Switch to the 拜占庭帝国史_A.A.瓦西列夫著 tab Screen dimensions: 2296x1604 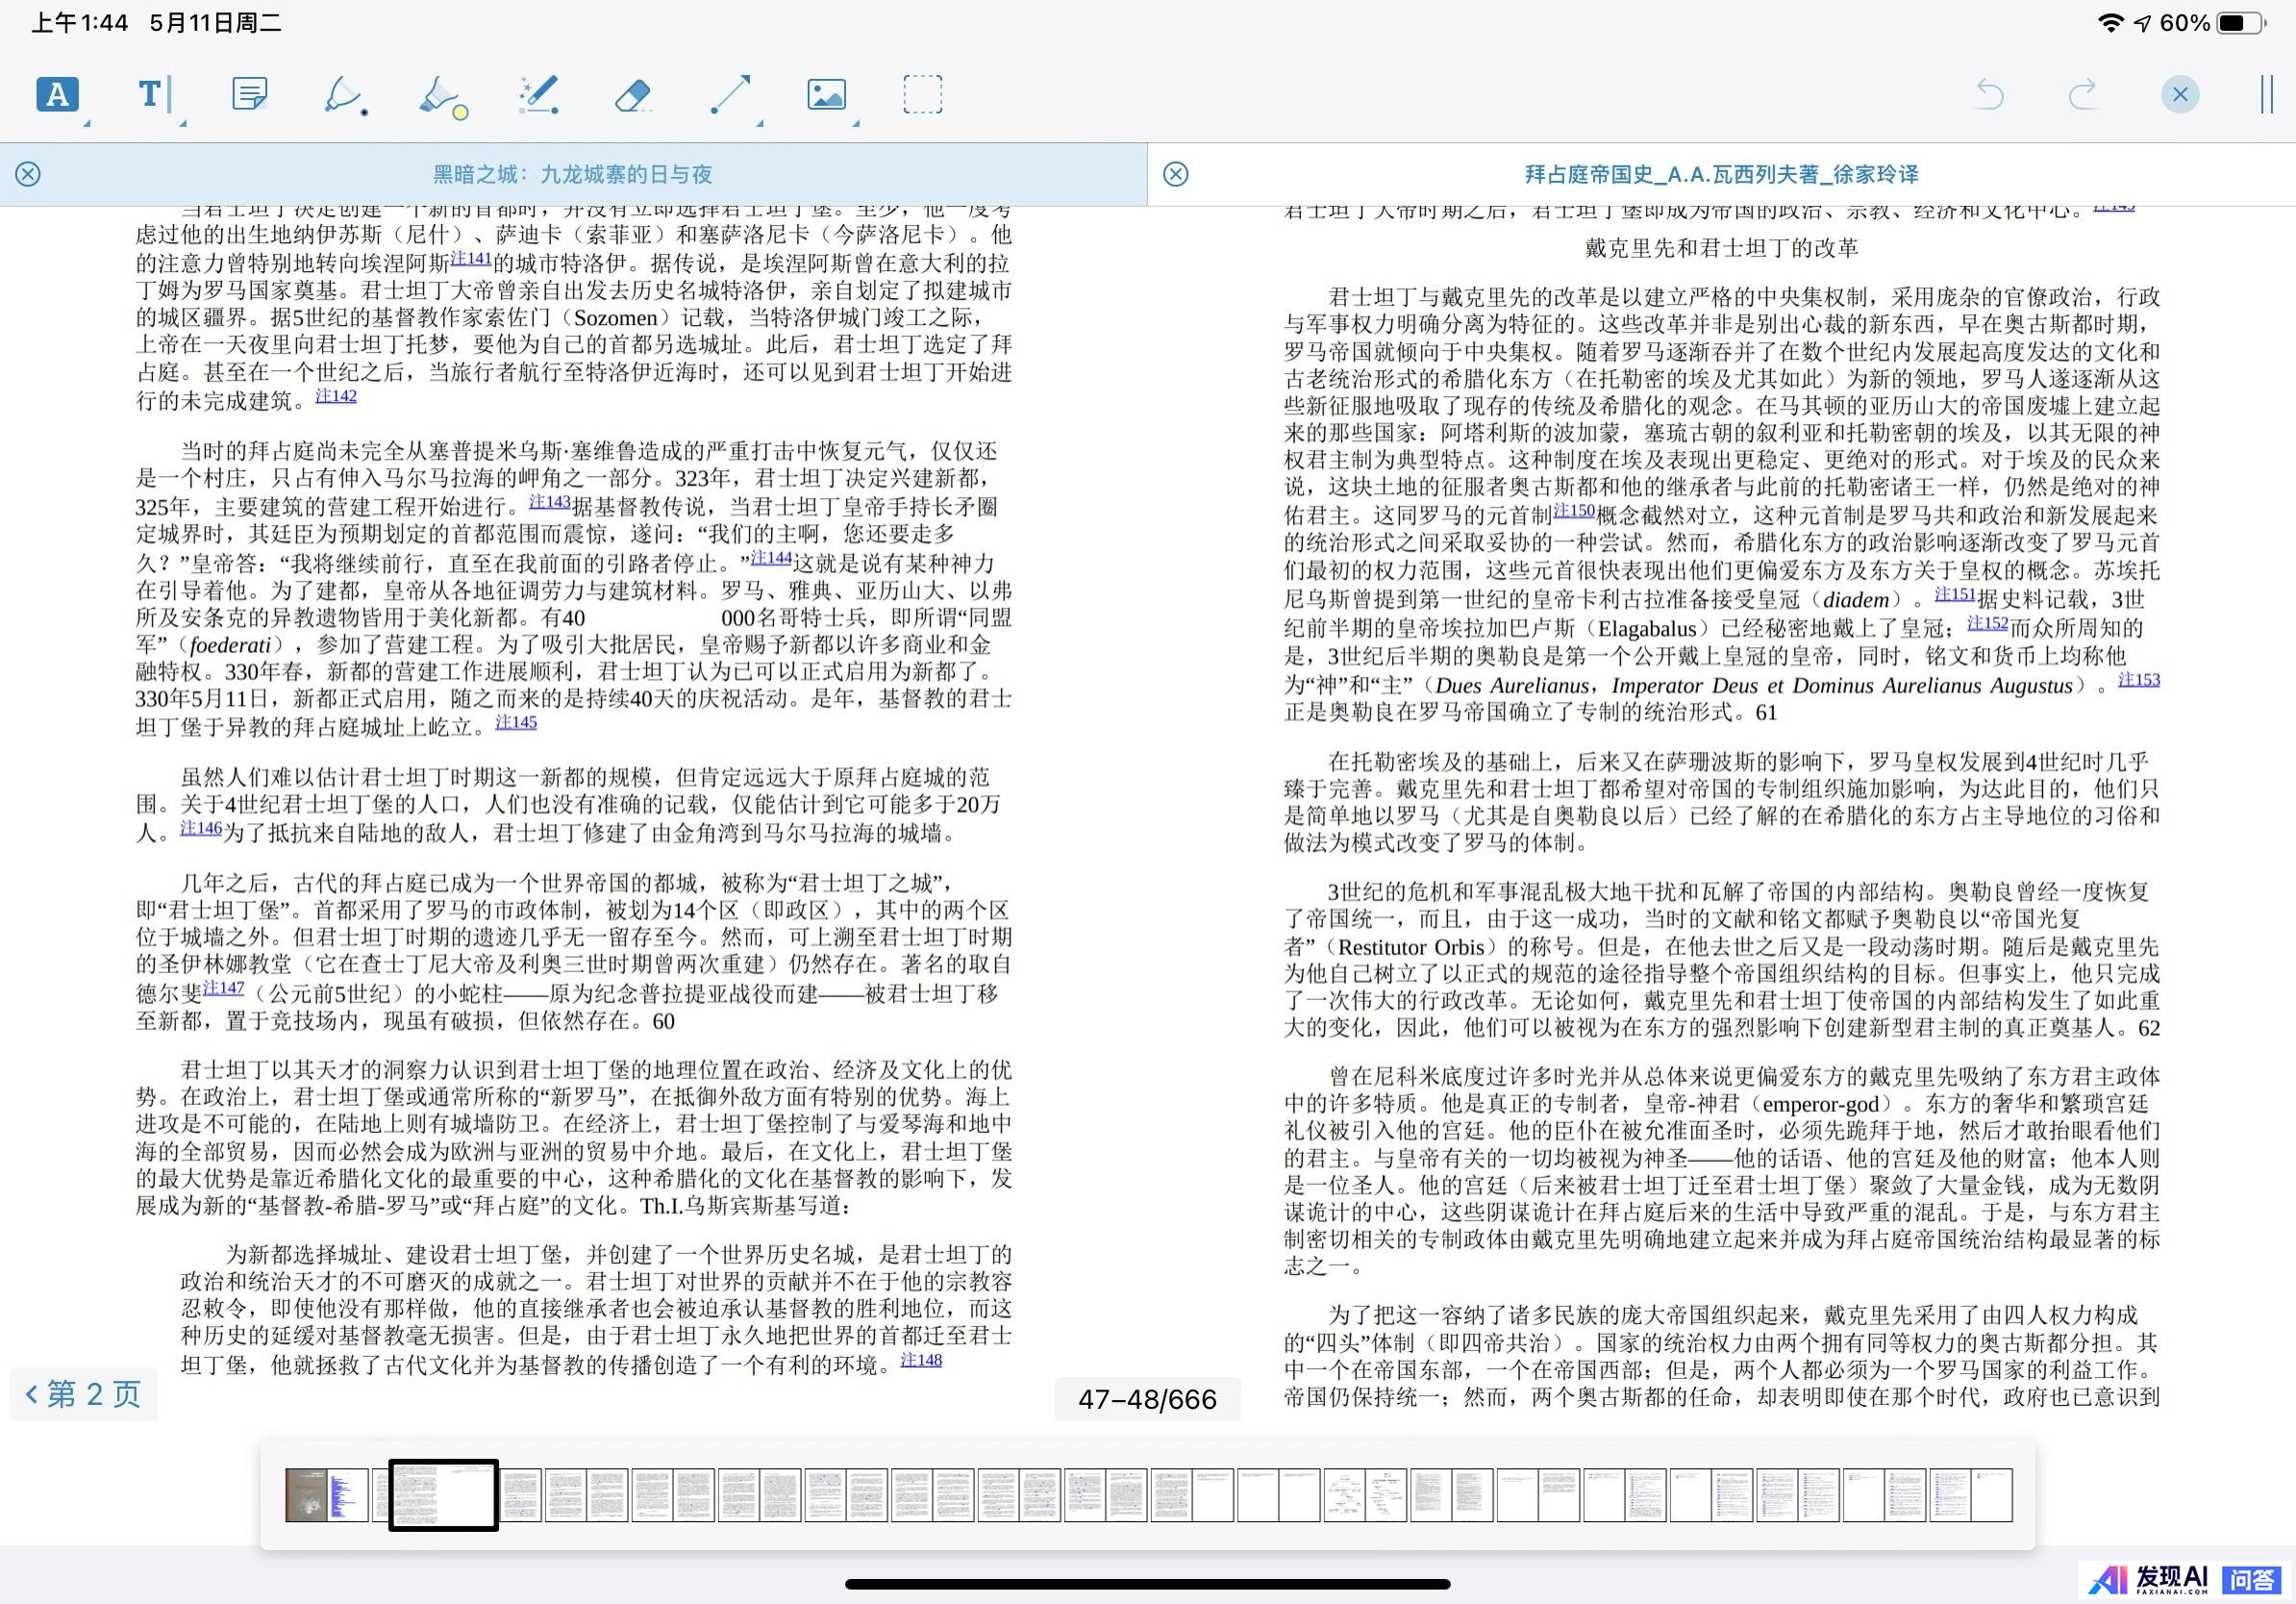[x=1721, y=174]
